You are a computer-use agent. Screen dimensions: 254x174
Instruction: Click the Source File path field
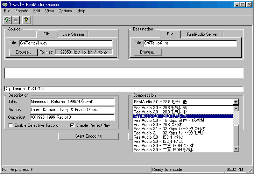(x=66, y=43)
